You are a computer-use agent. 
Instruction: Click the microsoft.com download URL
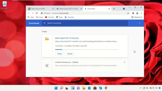click(x=87, y=65)
